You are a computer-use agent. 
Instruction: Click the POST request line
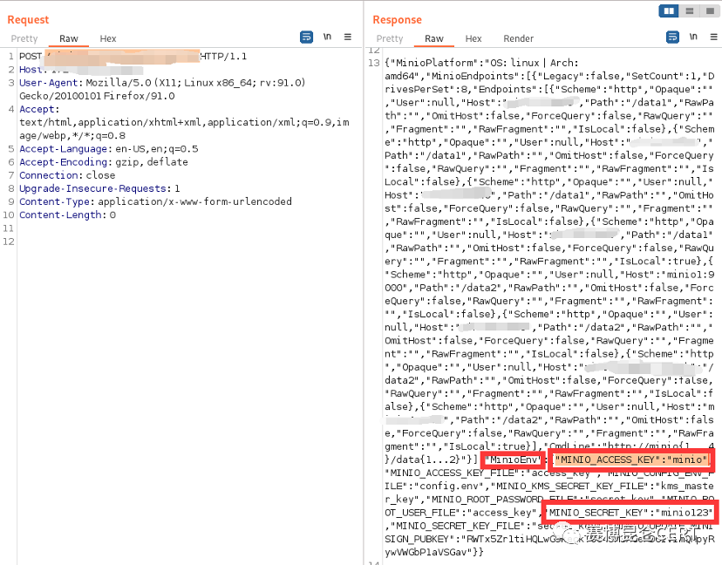pos(133,56)
